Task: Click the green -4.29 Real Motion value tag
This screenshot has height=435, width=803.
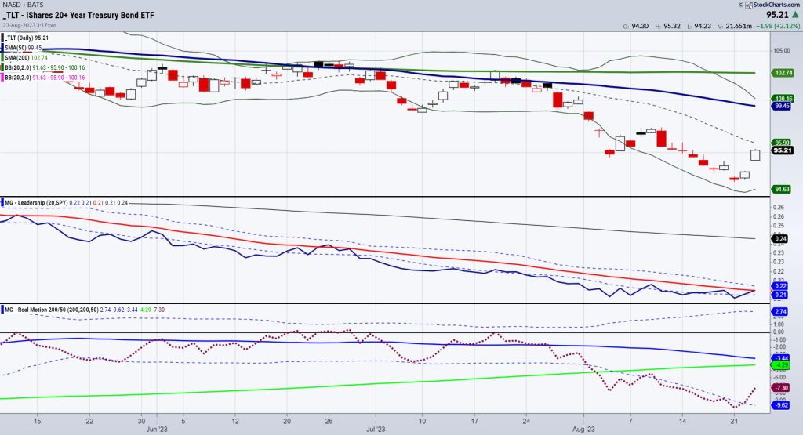Action: 780,365
